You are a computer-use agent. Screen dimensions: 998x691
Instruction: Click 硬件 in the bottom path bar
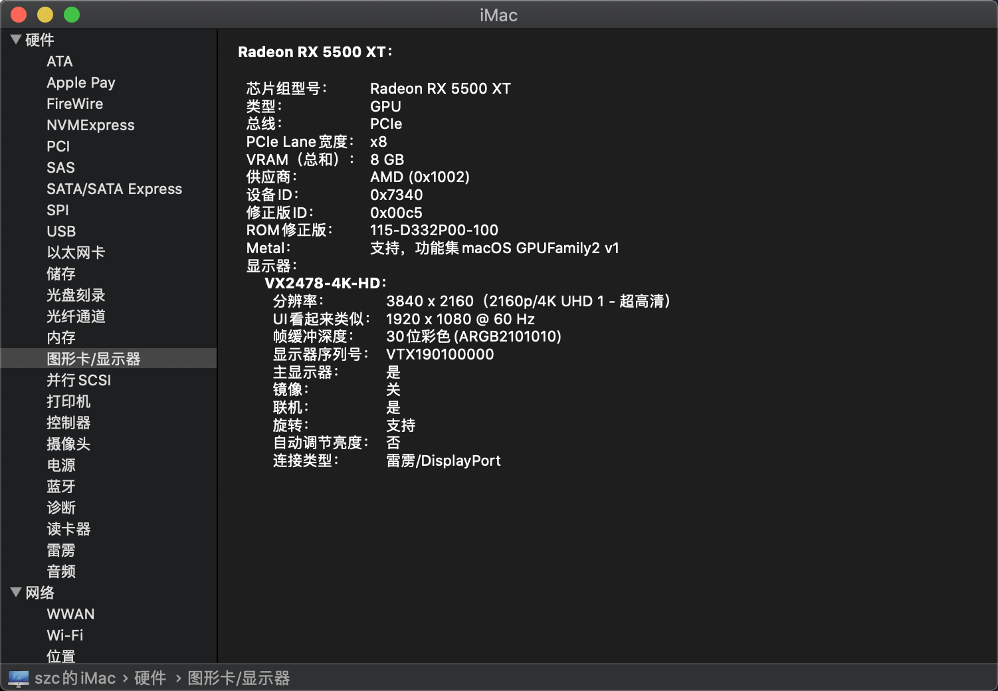tap(150, 678)
